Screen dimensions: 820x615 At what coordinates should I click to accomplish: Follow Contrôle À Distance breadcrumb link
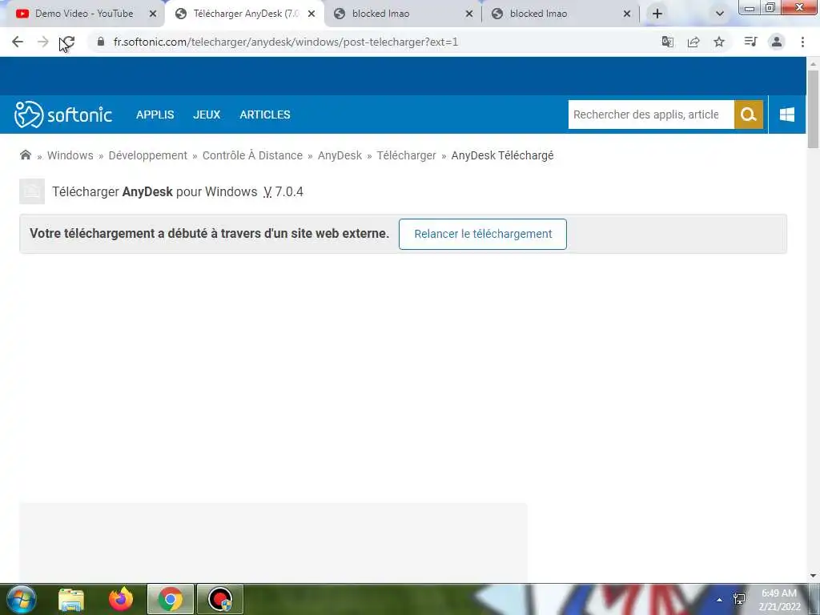coord(252,155)
